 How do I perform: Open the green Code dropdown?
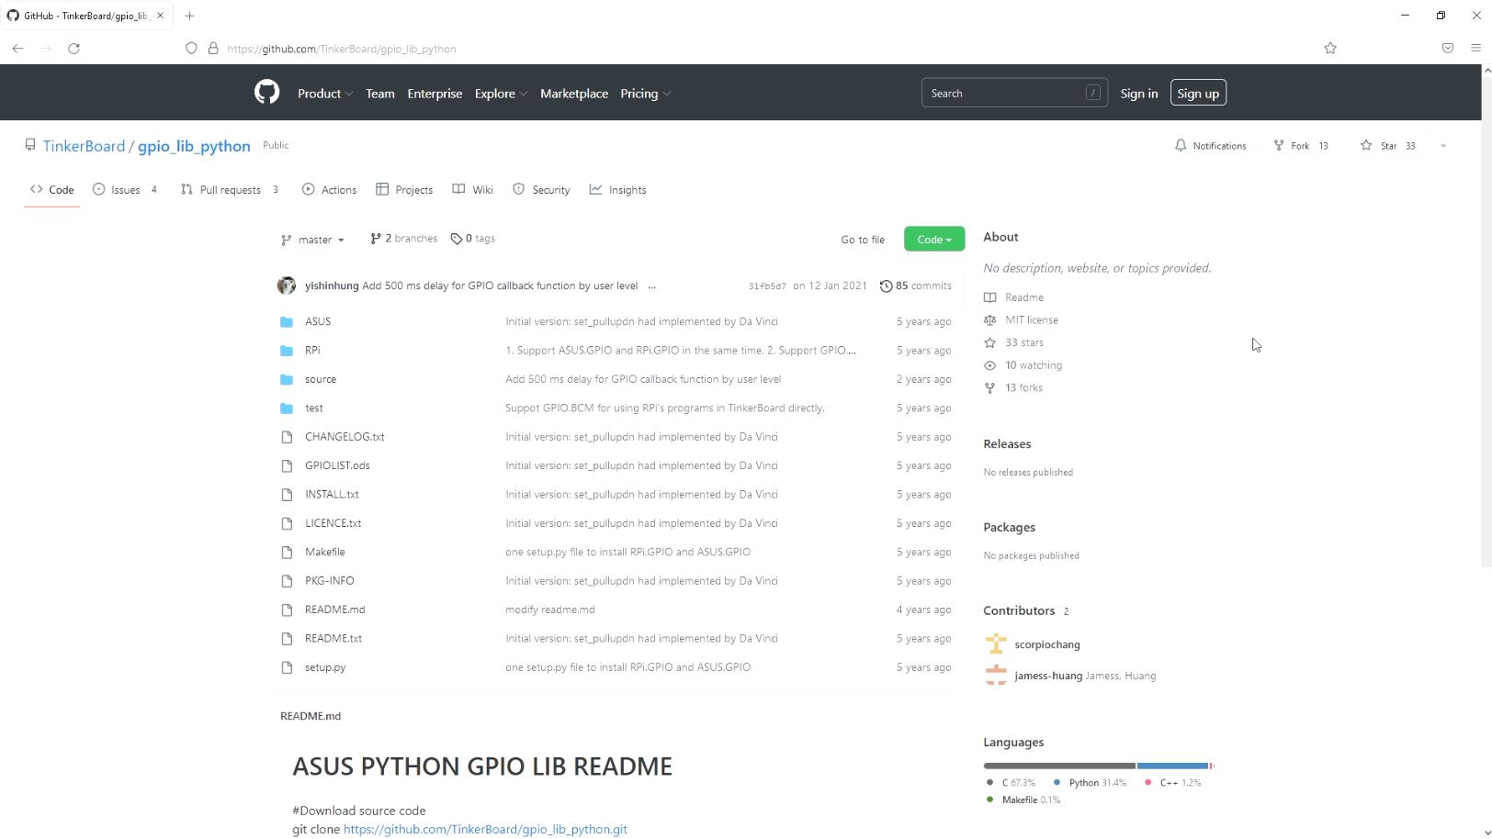tap(933, 239)
